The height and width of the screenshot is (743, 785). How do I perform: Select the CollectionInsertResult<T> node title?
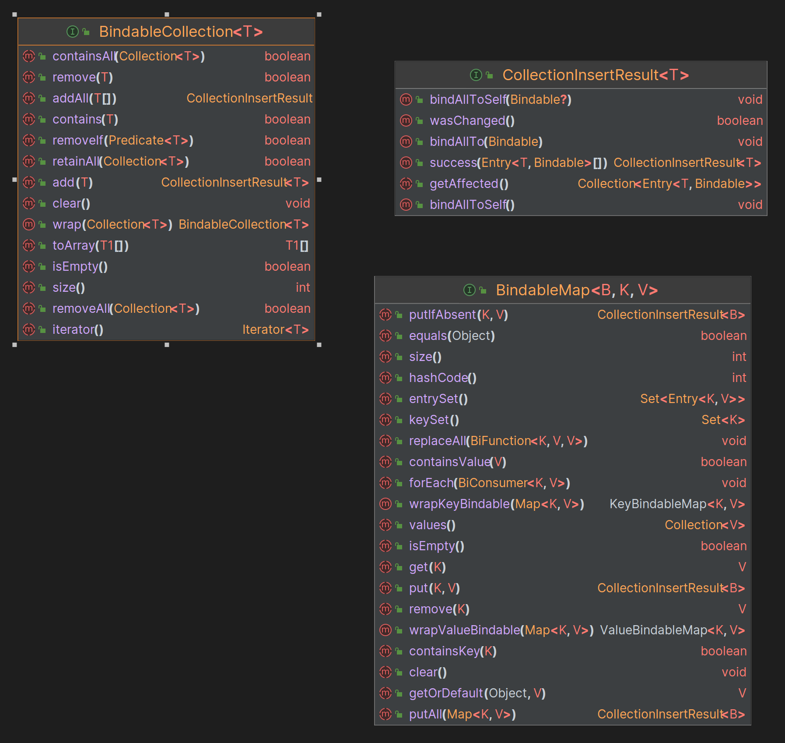click(x=596, y=75)
